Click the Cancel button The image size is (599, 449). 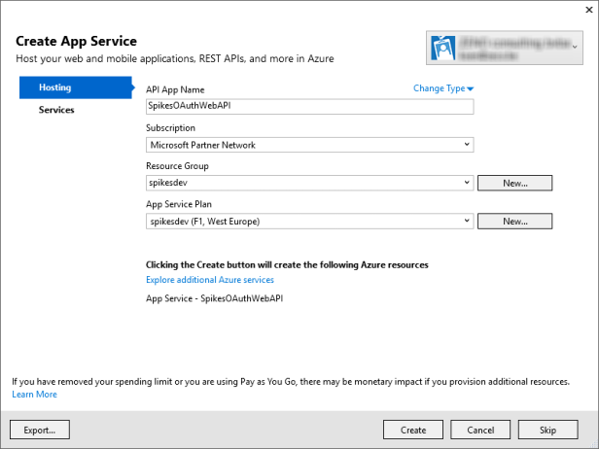point(480,430)
